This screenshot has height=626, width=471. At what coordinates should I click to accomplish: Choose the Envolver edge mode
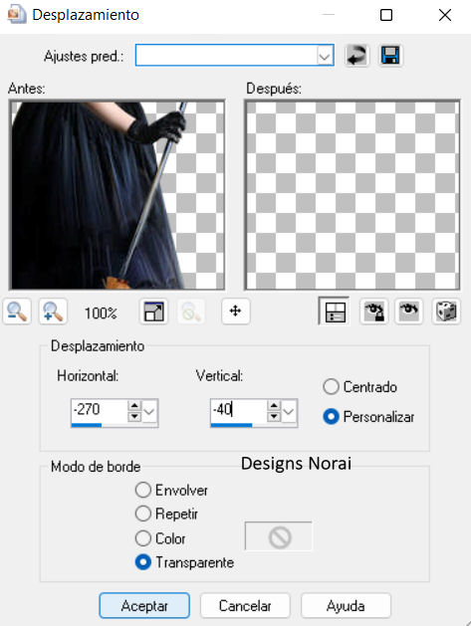pos(142,490)
